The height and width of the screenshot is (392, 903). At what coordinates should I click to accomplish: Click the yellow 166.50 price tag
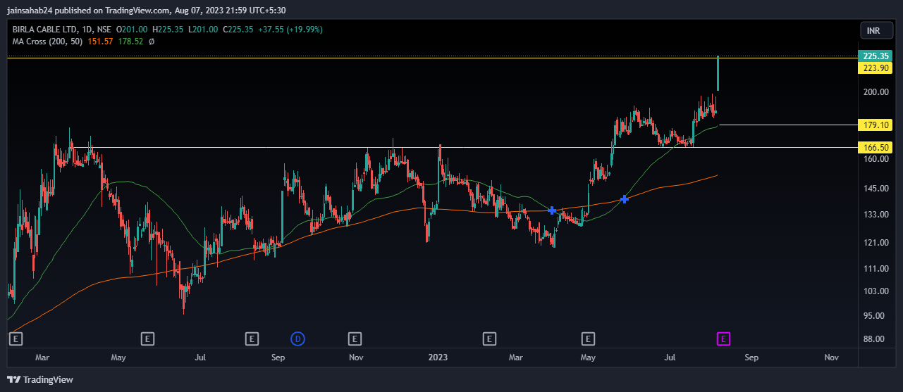click(875, 147)
